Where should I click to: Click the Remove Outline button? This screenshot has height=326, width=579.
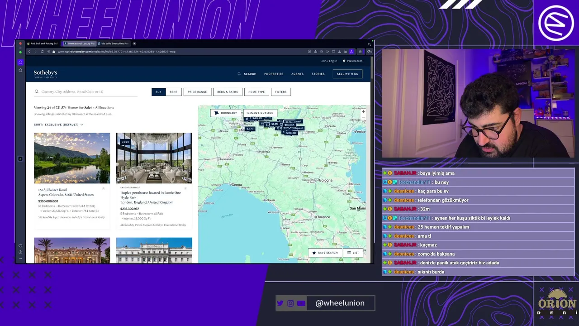pyautogui.click(x=260, y=113)
